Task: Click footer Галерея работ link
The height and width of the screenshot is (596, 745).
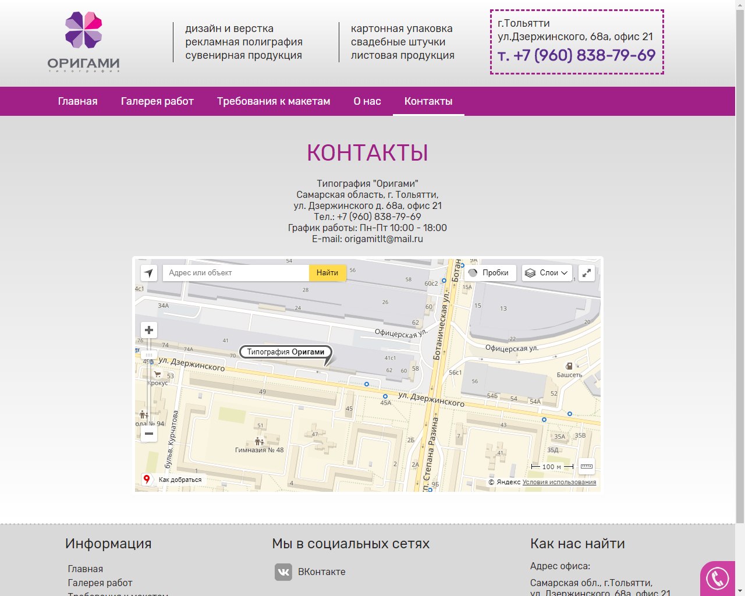Action: pyautogui.click(x=100, y=583)
